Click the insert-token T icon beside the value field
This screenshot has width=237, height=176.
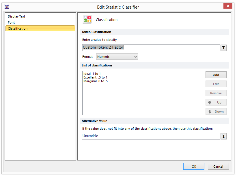point(223,48)
